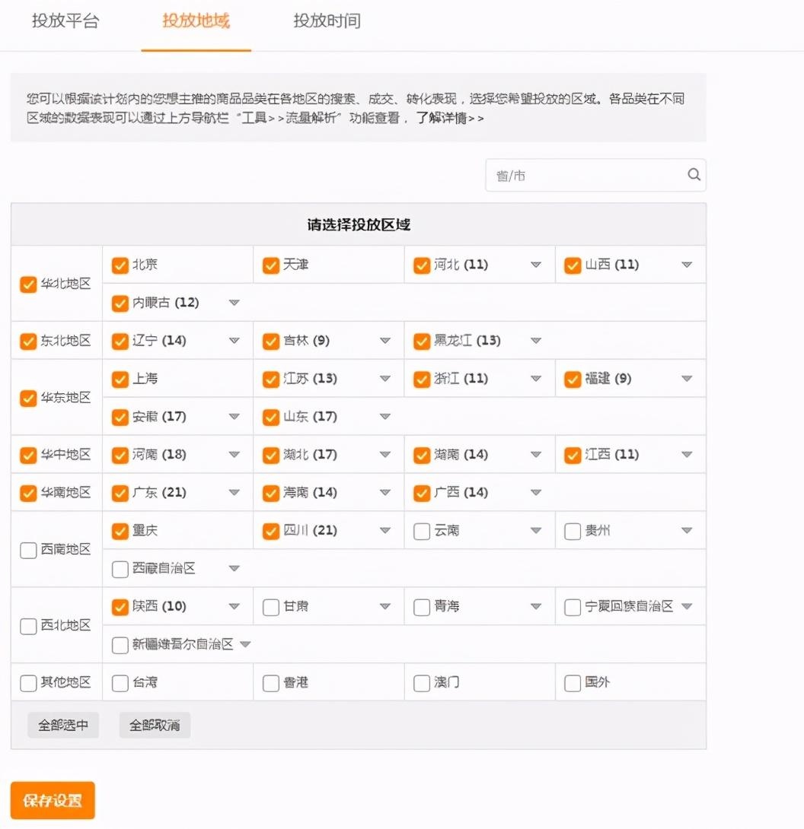
Task: Expand the 内蒙古 (12) dropdown arrow
Action: tap(234, 303)
